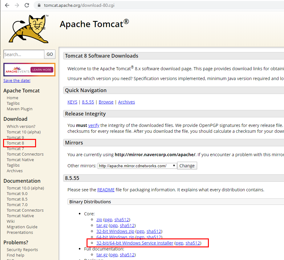The height and width of the screenshot is (260, 284).
Task: Open Archives quick navigation link
Action: tap(127, 102)
